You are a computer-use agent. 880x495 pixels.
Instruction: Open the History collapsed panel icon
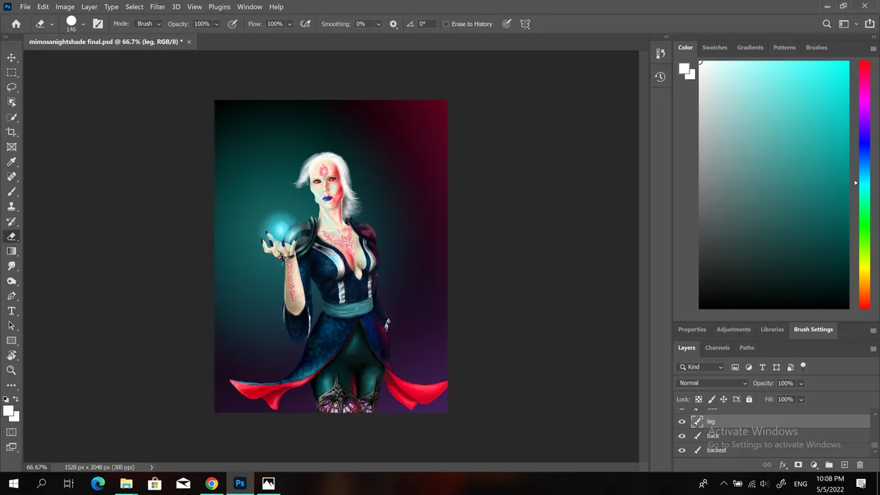click(x=660, y=77)
